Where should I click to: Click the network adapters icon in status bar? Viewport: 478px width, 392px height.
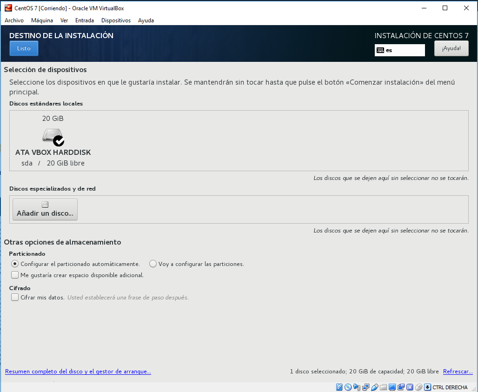tap(366, 387)
